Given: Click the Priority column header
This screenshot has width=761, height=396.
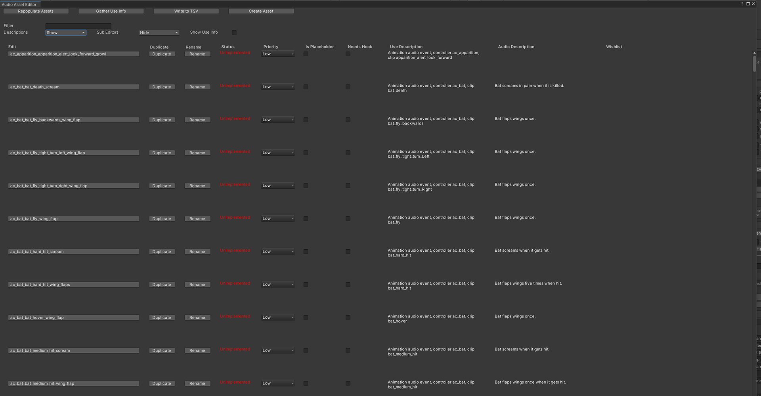Looking at the screenshot, I should pos(271,47).
